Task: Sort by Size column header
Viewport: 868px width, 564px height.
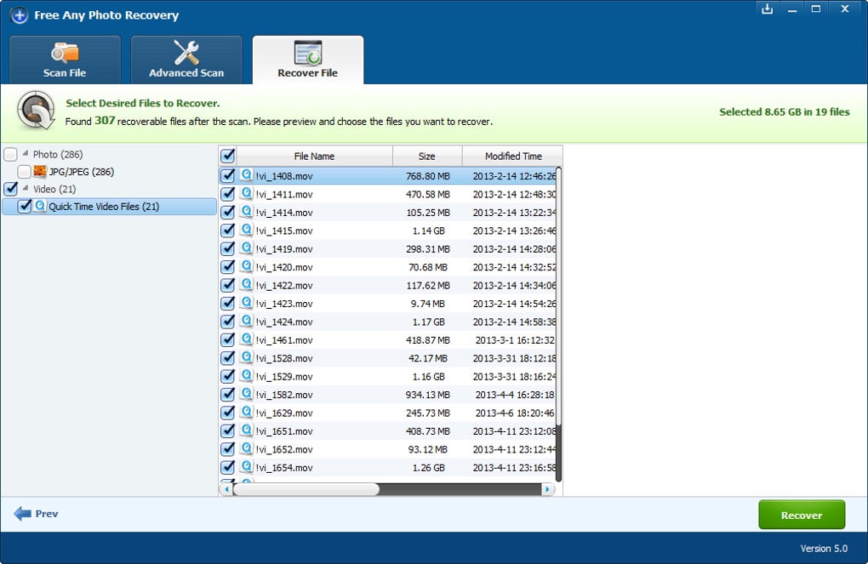Action: point(427,156)
